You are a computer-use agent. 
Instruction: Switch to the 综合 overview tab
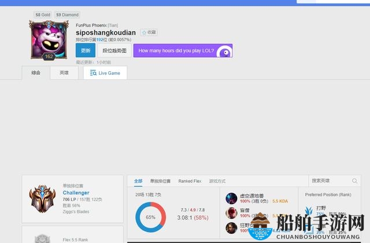[36, 73]
